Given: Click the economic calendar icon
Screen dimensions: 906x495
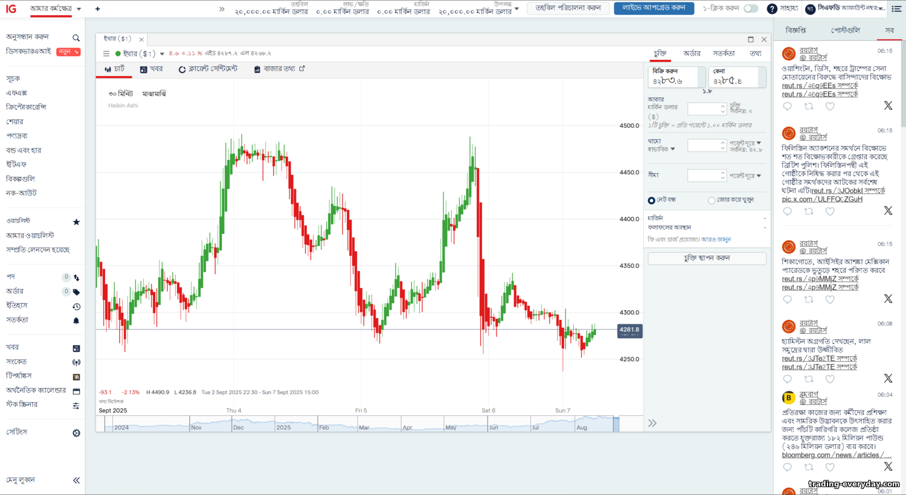Looking at the screenshot, I should click(x=76, y=391).
